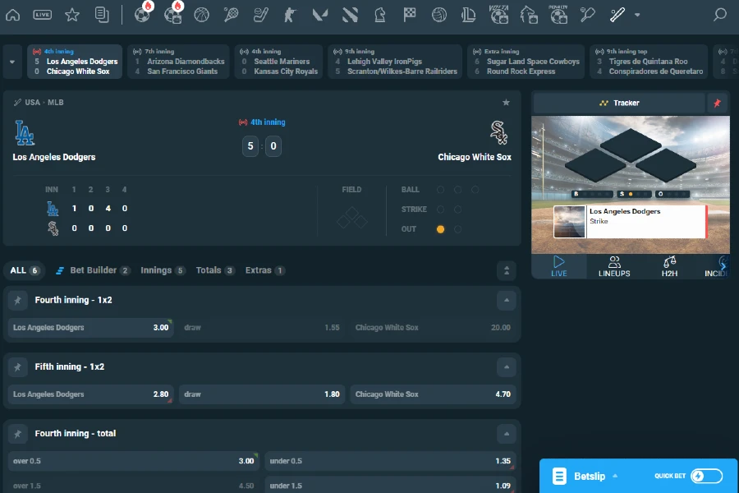Pin the Fifth inning - 1x2 market
This screenshot has height=493, width=739.
tap(16, 367)
